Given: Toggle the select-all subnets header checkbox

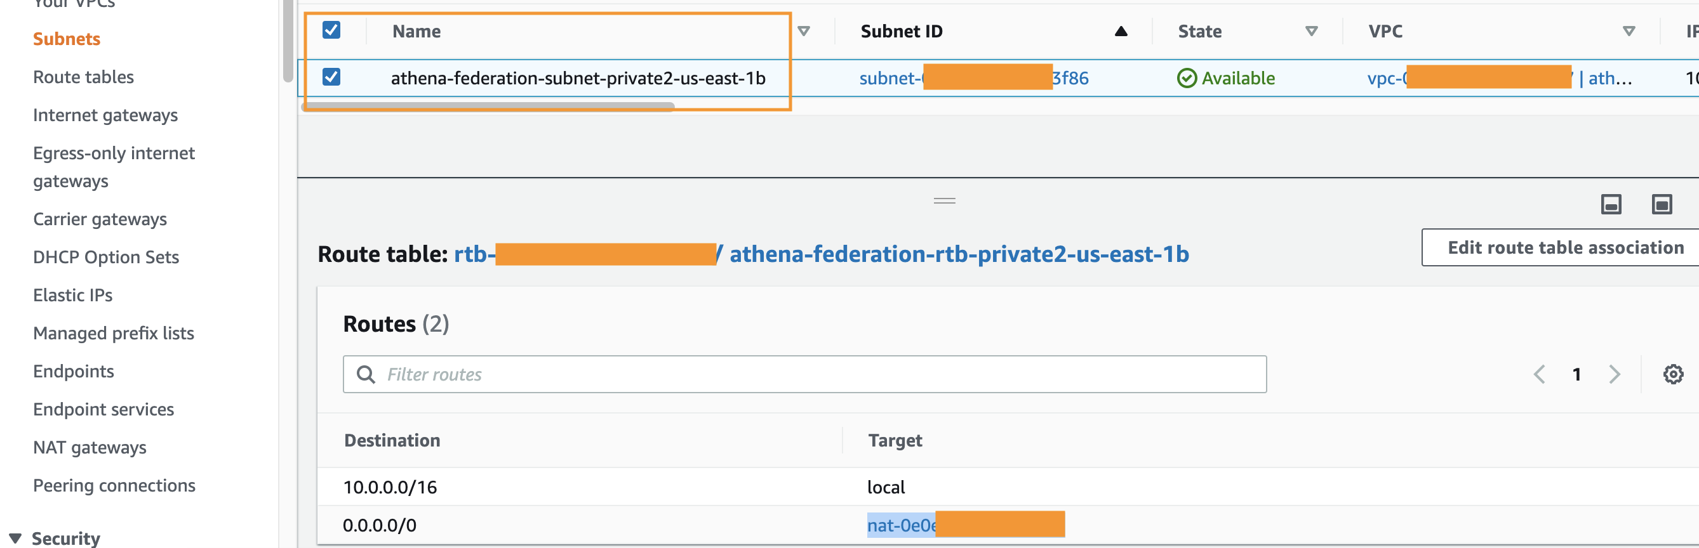Looking at the screenshot, I should [x=331, y=30].
